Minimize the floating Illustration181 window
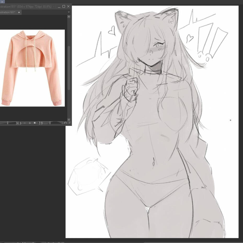The image size is (243, 243). pyautogui.click(x=59, y=6)
